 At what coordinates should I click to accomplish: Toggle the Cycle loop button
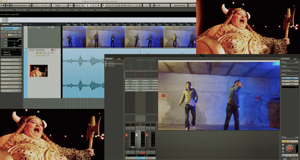click(x=82, y=5)
